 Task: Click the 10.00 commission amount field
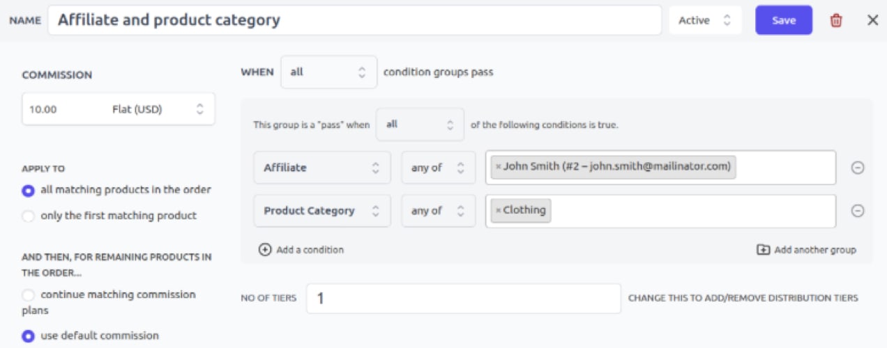63,109
